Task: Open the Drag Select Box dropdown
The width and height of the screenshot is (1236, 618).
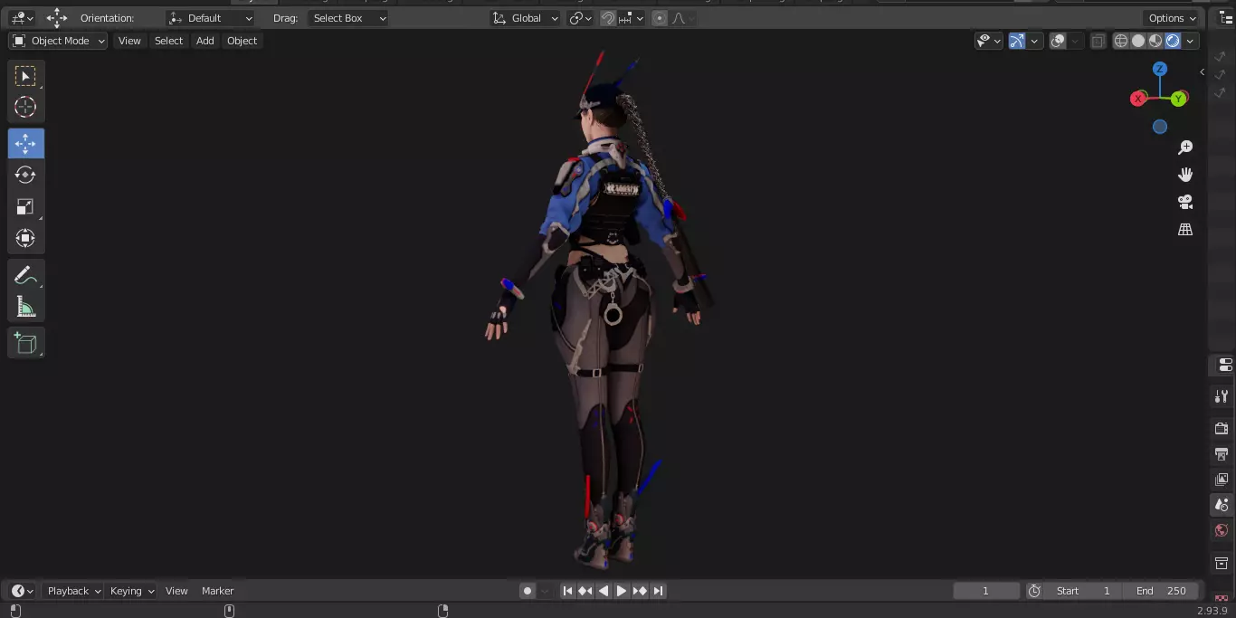Action: pos(348,18)
